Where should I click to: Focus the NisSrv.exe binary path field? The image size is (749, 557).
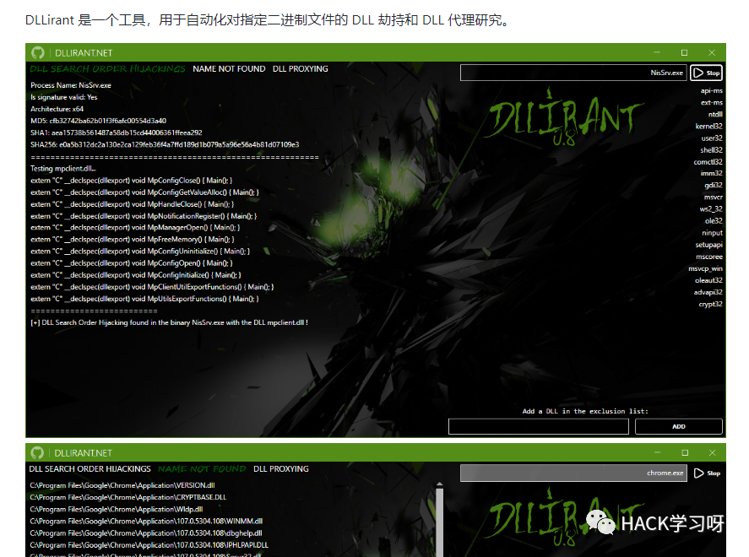[573, 73]
